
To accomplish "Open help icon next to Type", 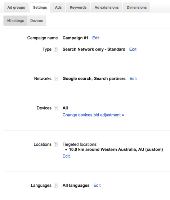I will [x=55, y=49].
